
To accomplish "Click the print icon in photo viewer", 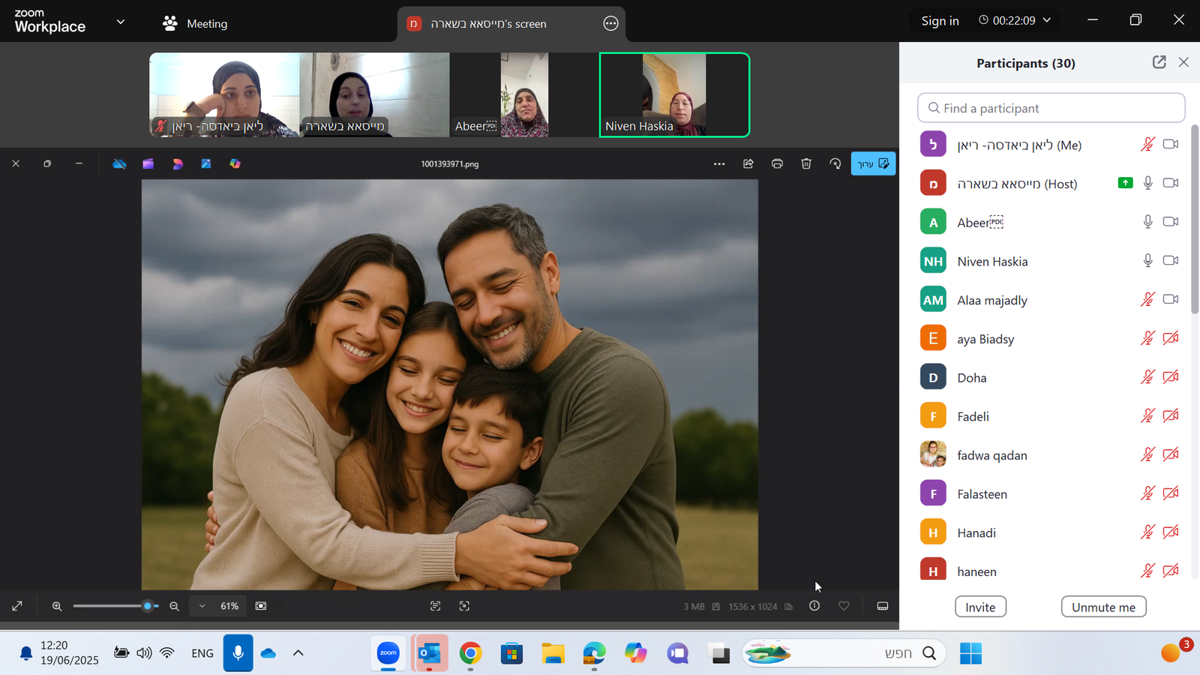I will tap(777, 163).
